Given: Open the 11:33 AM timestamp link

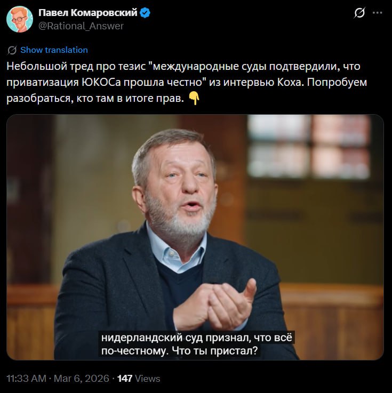Looking at the screenshot, I should click(26, 378).
